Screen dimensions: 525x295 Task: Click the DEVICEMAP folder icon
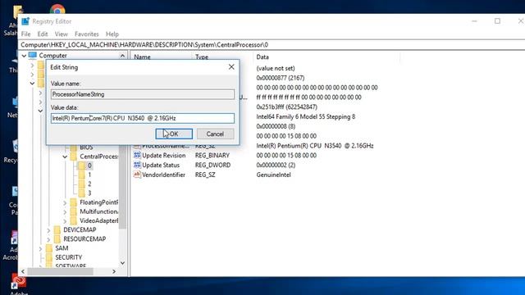point(57,229)
